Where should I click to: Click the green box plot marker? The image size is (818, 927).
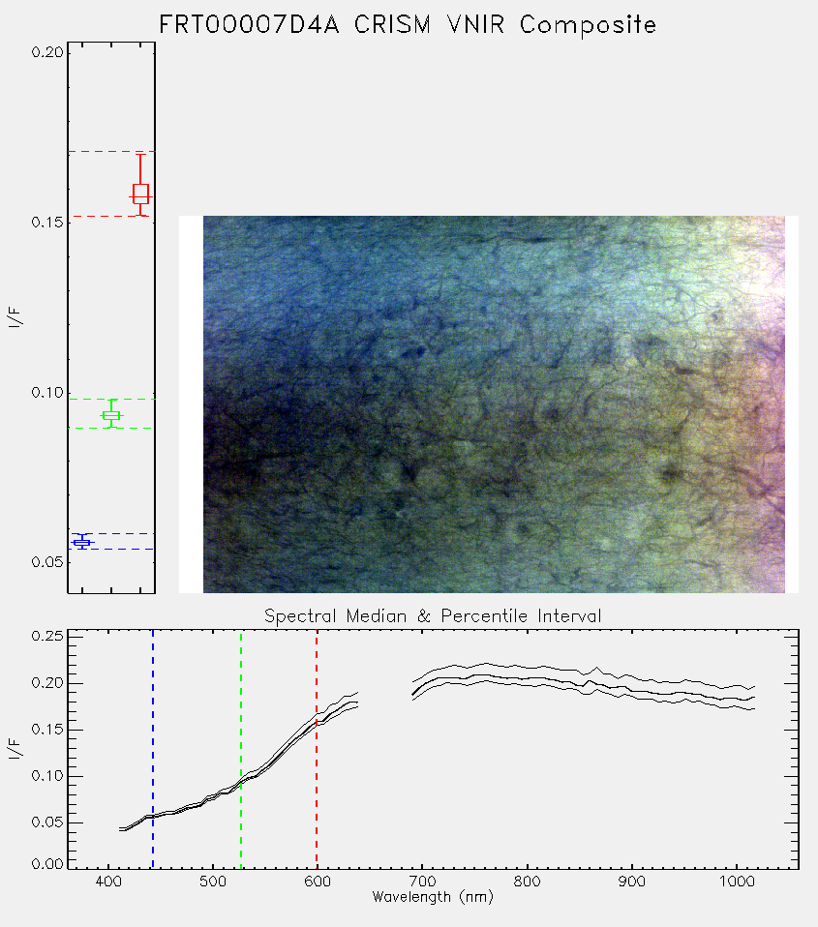click(111, 415)
